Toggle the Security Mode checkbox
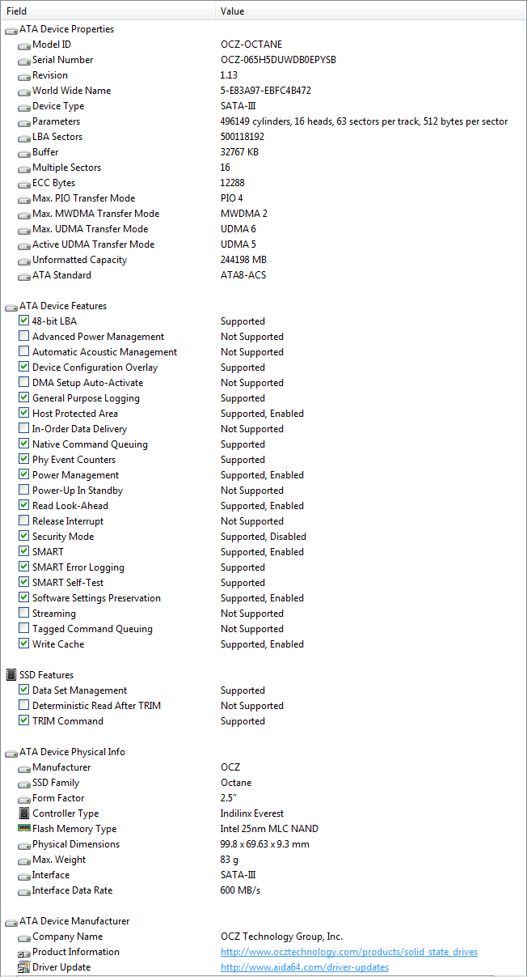Viewport: 527px width, 977px height. click(23, 537)
